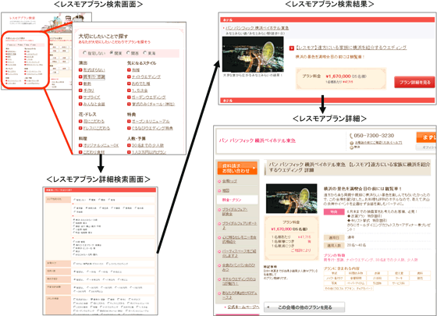437x316 pixels.
Task: Click the Ferris wheel night photo in the search results
Action: click(253, 55)
